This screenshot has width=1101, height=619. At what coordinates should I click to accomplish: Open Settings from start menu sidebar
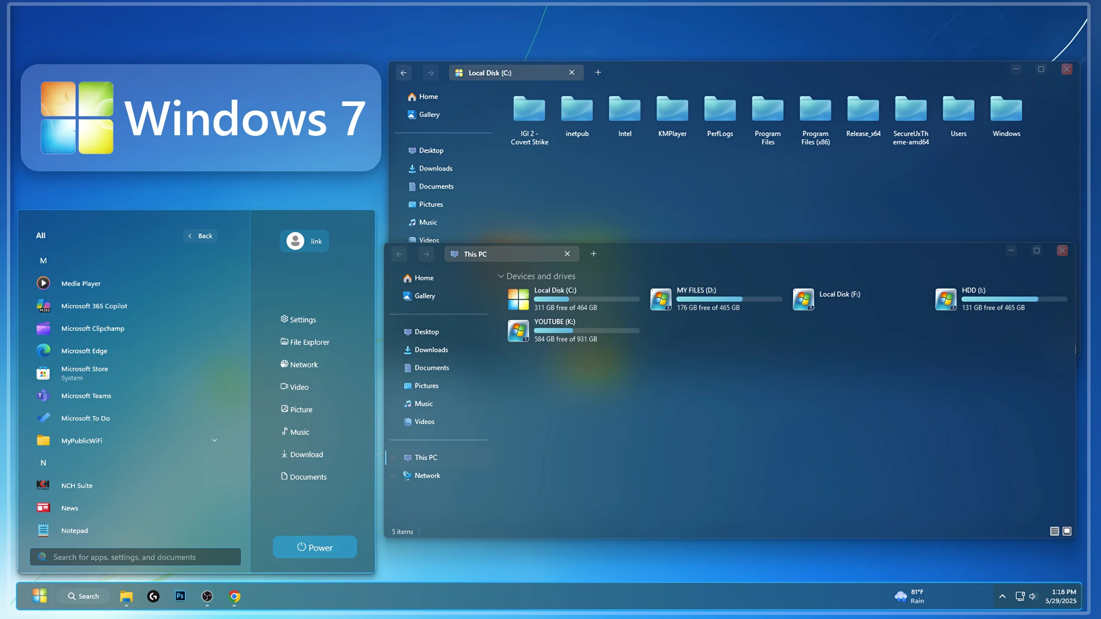298,319
